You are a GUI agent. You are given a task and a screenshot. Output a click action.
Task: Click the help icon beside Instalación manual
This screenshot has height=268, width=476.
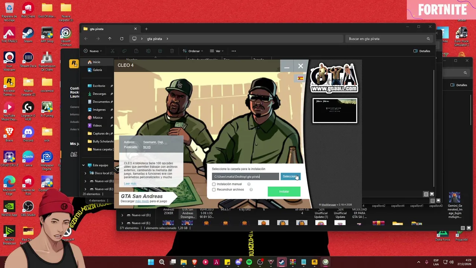pos(249,184)
